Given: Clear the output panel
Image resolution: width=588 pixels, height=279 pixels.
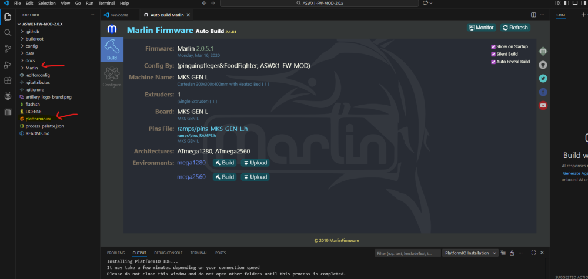Looking at the screenshot, I should tap(504, 253).
